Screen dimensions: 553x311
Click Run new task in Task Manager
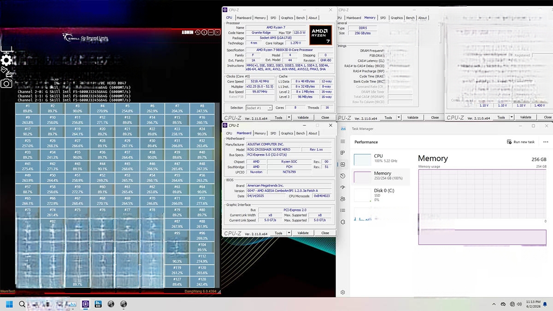click(521, 142)
